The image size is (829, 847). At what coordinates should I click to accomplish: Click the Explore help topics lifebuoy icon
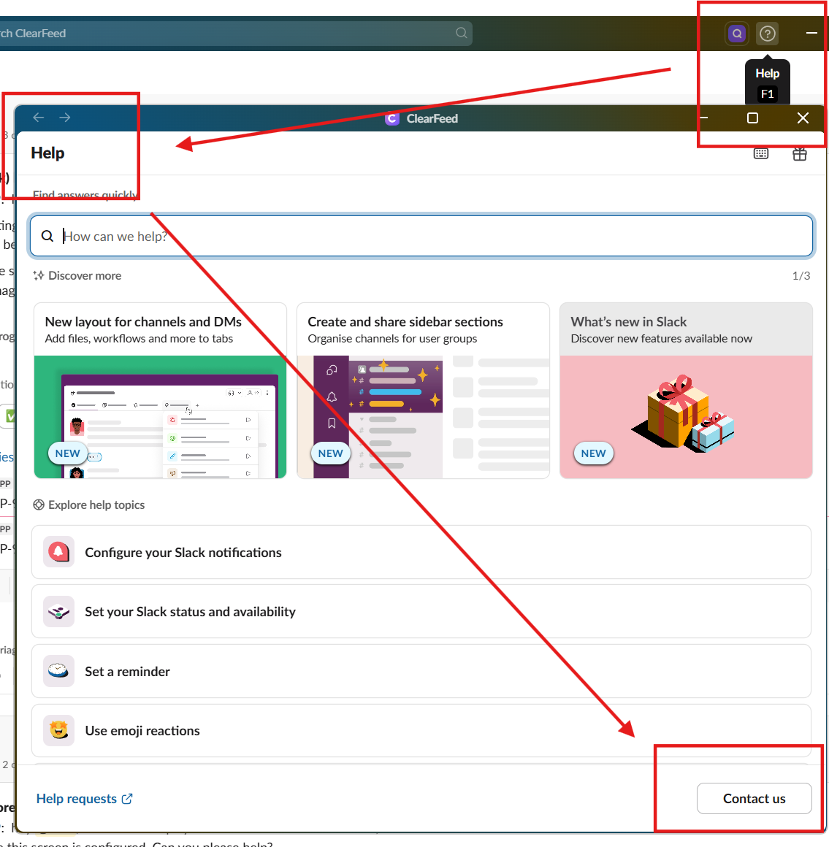click(39, 505)
